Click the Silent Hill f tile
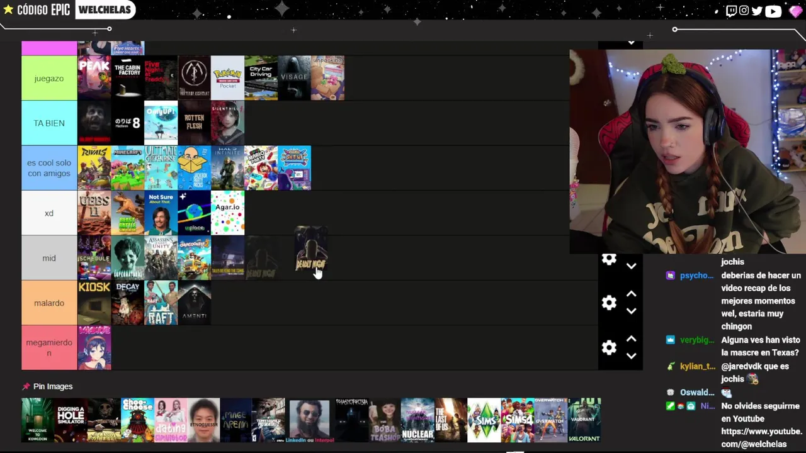Image resolution: width=806 pixels, height=453 pixels. tap(227, 123)
